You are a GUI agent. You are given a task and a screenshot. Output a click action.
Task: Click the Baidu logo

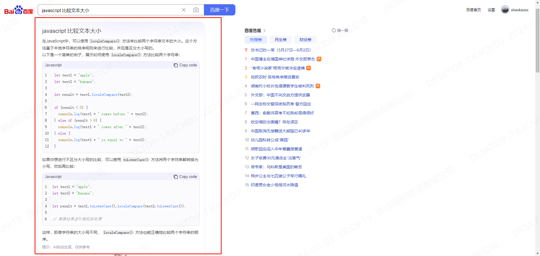pyautogui.click(x=19, y=10)
